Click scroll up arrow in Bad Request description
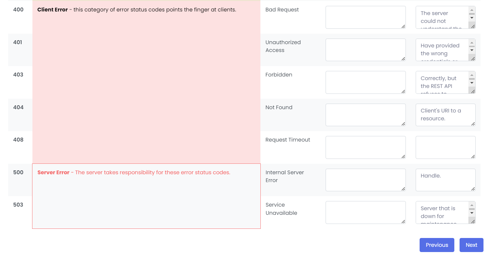 point(472,10)
